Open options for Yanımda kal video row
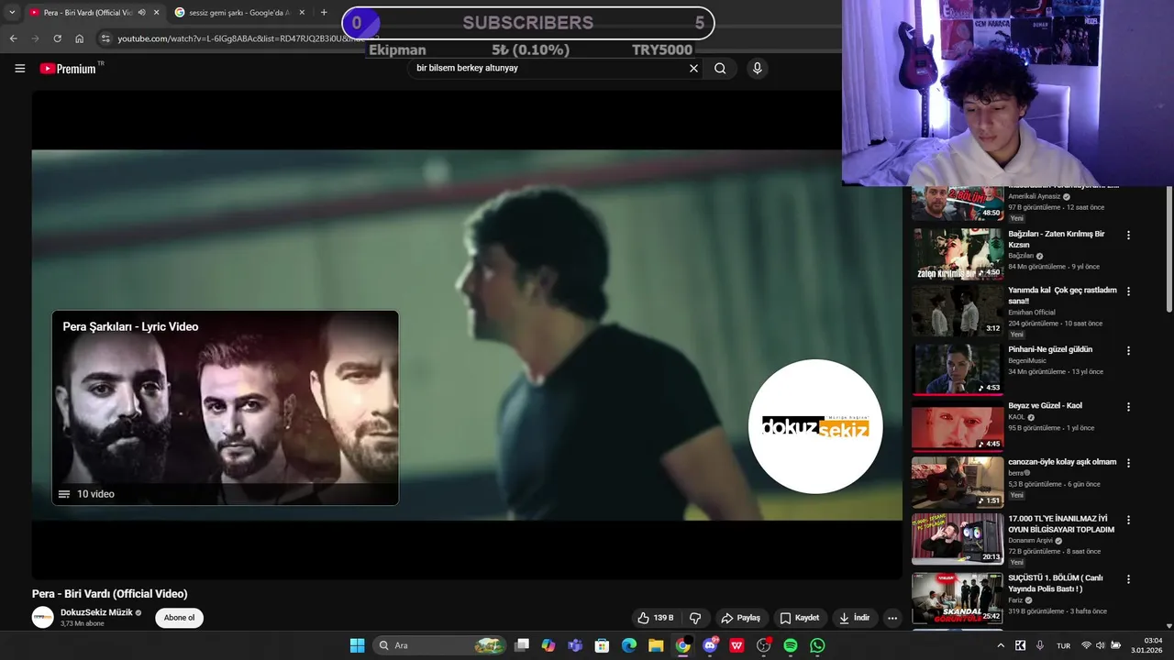This screenshot has width=1174, height=660. click(1128, 291)
